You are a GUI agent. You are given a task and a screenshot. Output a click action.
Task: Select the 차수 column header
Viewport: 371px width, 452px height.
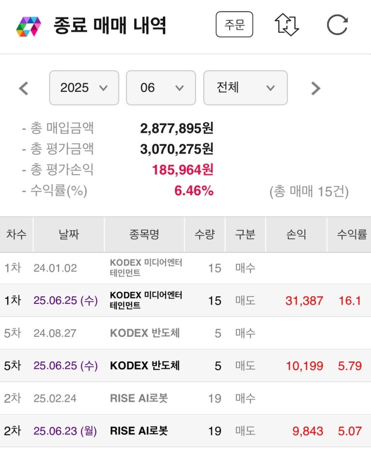[16, 234]
